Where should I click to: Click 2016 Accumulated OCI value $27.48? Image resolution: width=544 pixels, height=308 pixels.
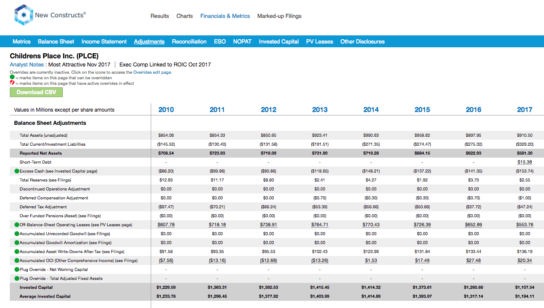(x=474, y=261)
